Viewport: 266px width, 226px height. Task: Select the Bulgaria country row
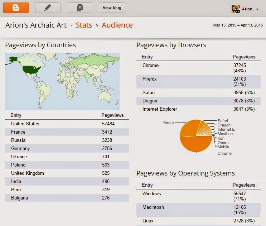click(x=67, y=198)
